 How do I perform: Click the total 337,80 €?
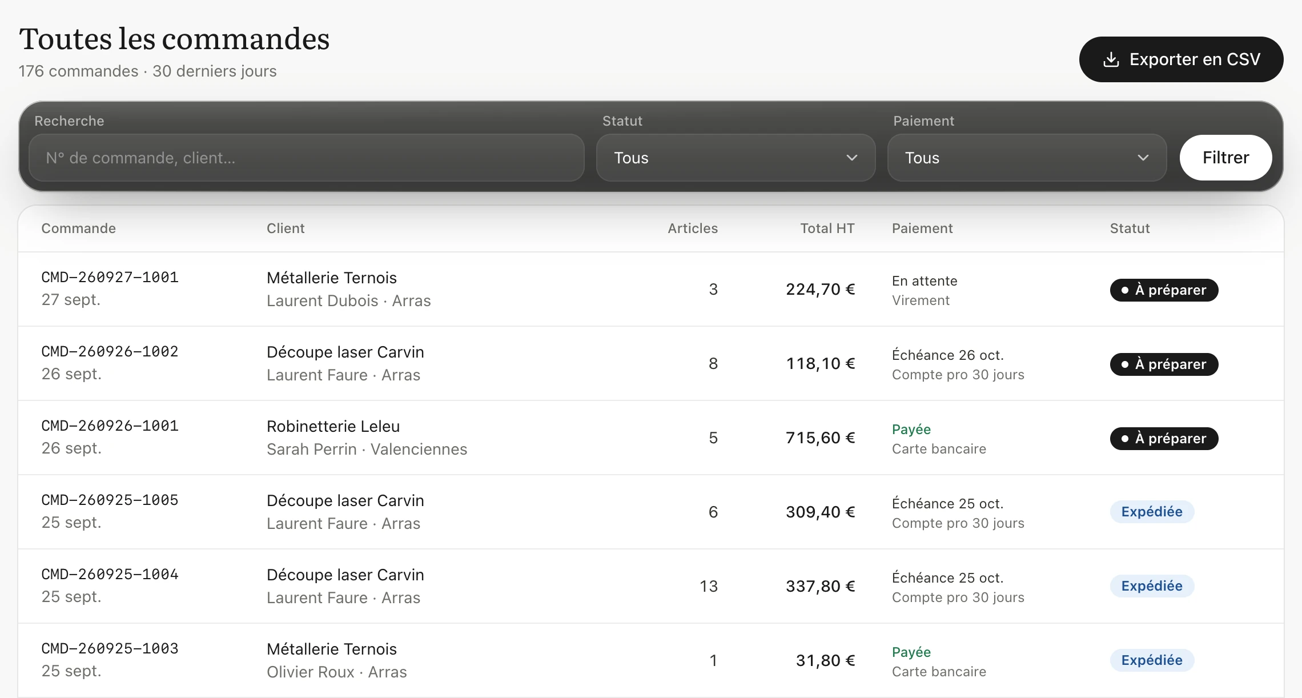[820, 587]
